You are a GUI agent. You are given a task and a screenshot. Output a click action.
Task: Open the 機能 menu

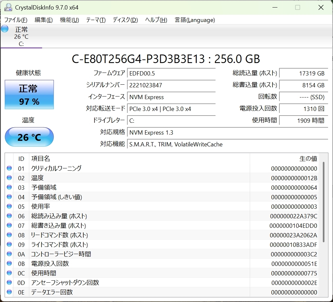point(69,20)
